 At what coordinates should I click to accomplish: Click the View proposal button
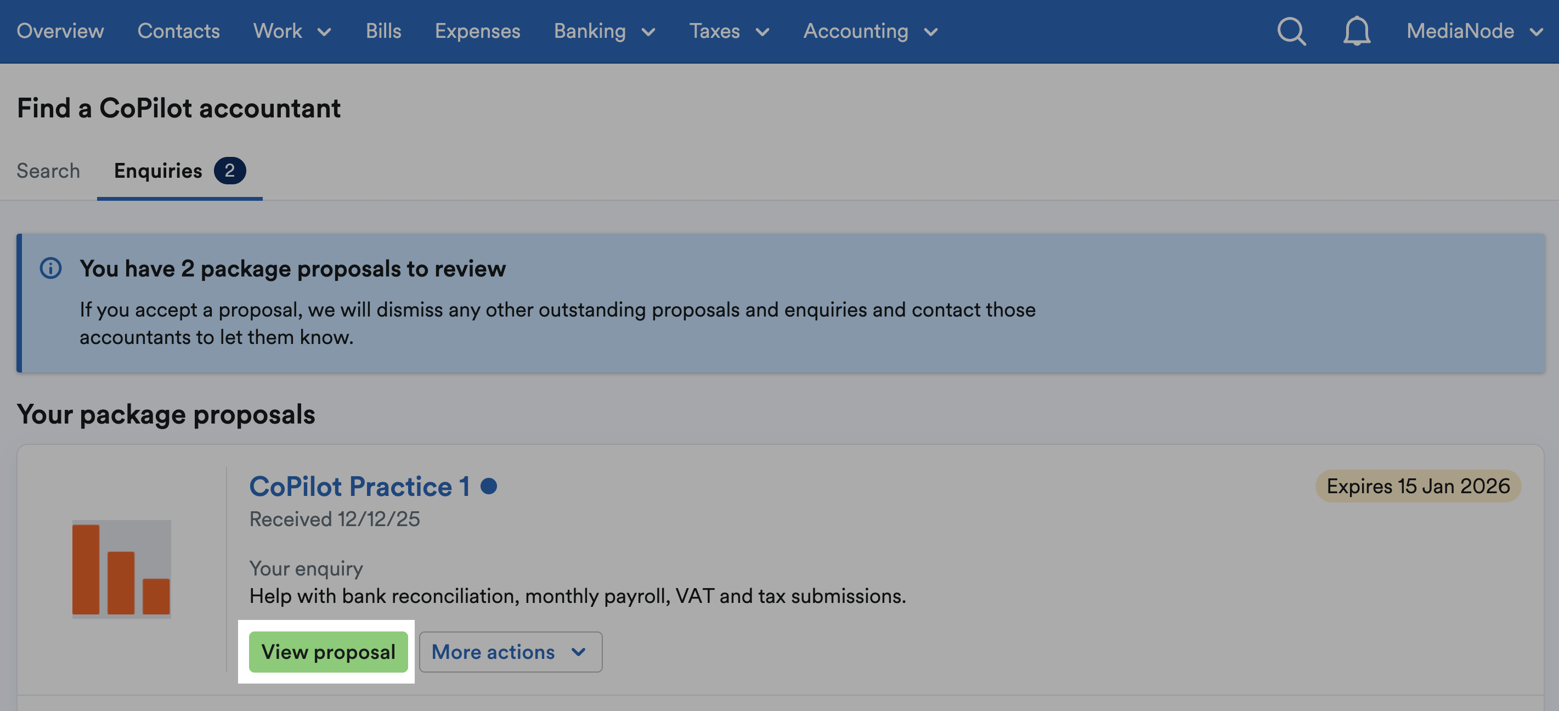coord(327,652)
